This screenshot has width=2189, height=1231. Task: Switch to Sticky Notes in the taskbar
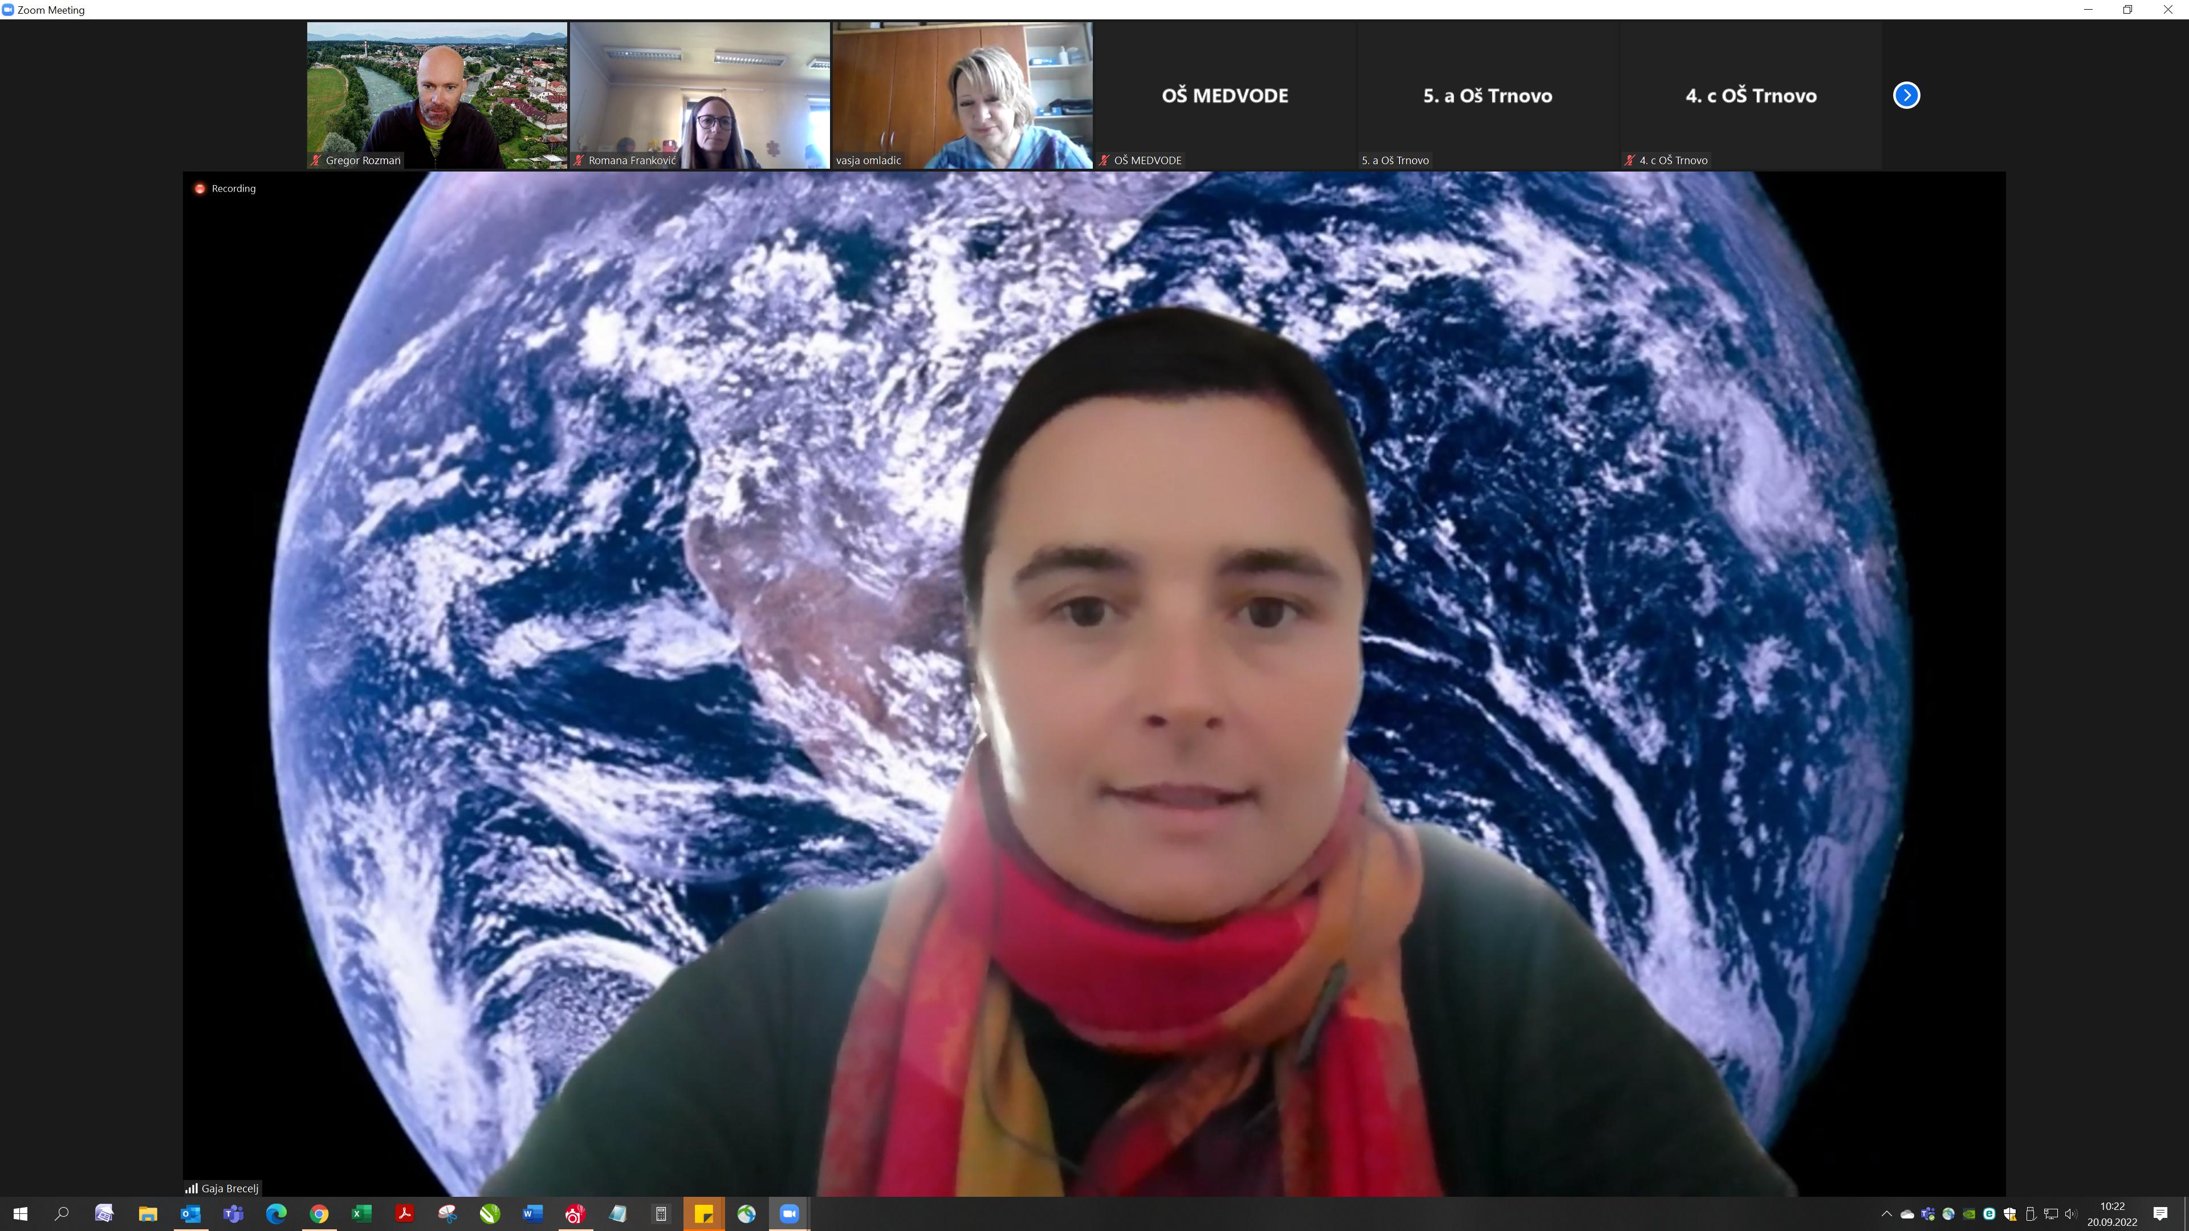click(x=703, y=1214)
